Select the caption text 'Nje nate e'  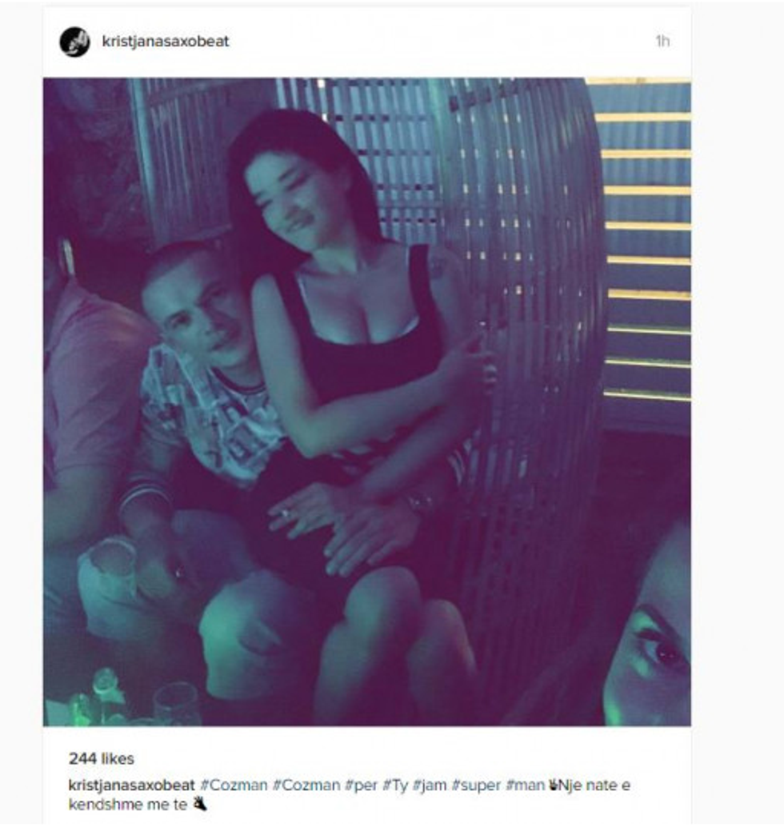click(x=594, y=785)
